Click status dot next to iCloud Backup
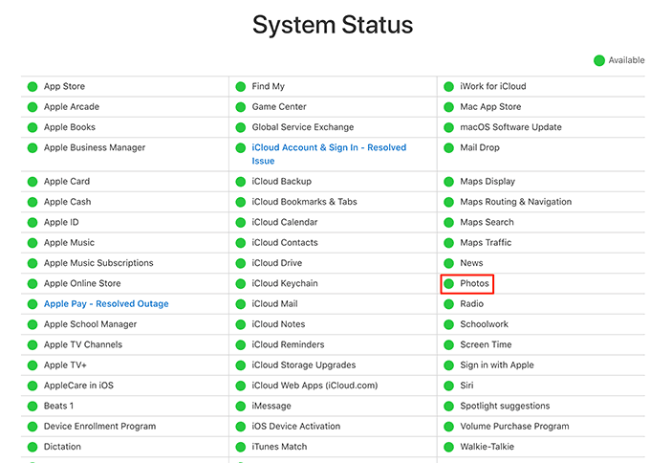Screen dimensions: 650x463 point(241,182)
